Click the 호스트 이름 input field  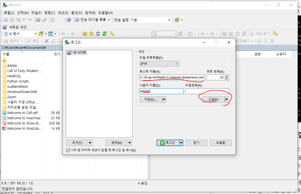click(172, 77)
